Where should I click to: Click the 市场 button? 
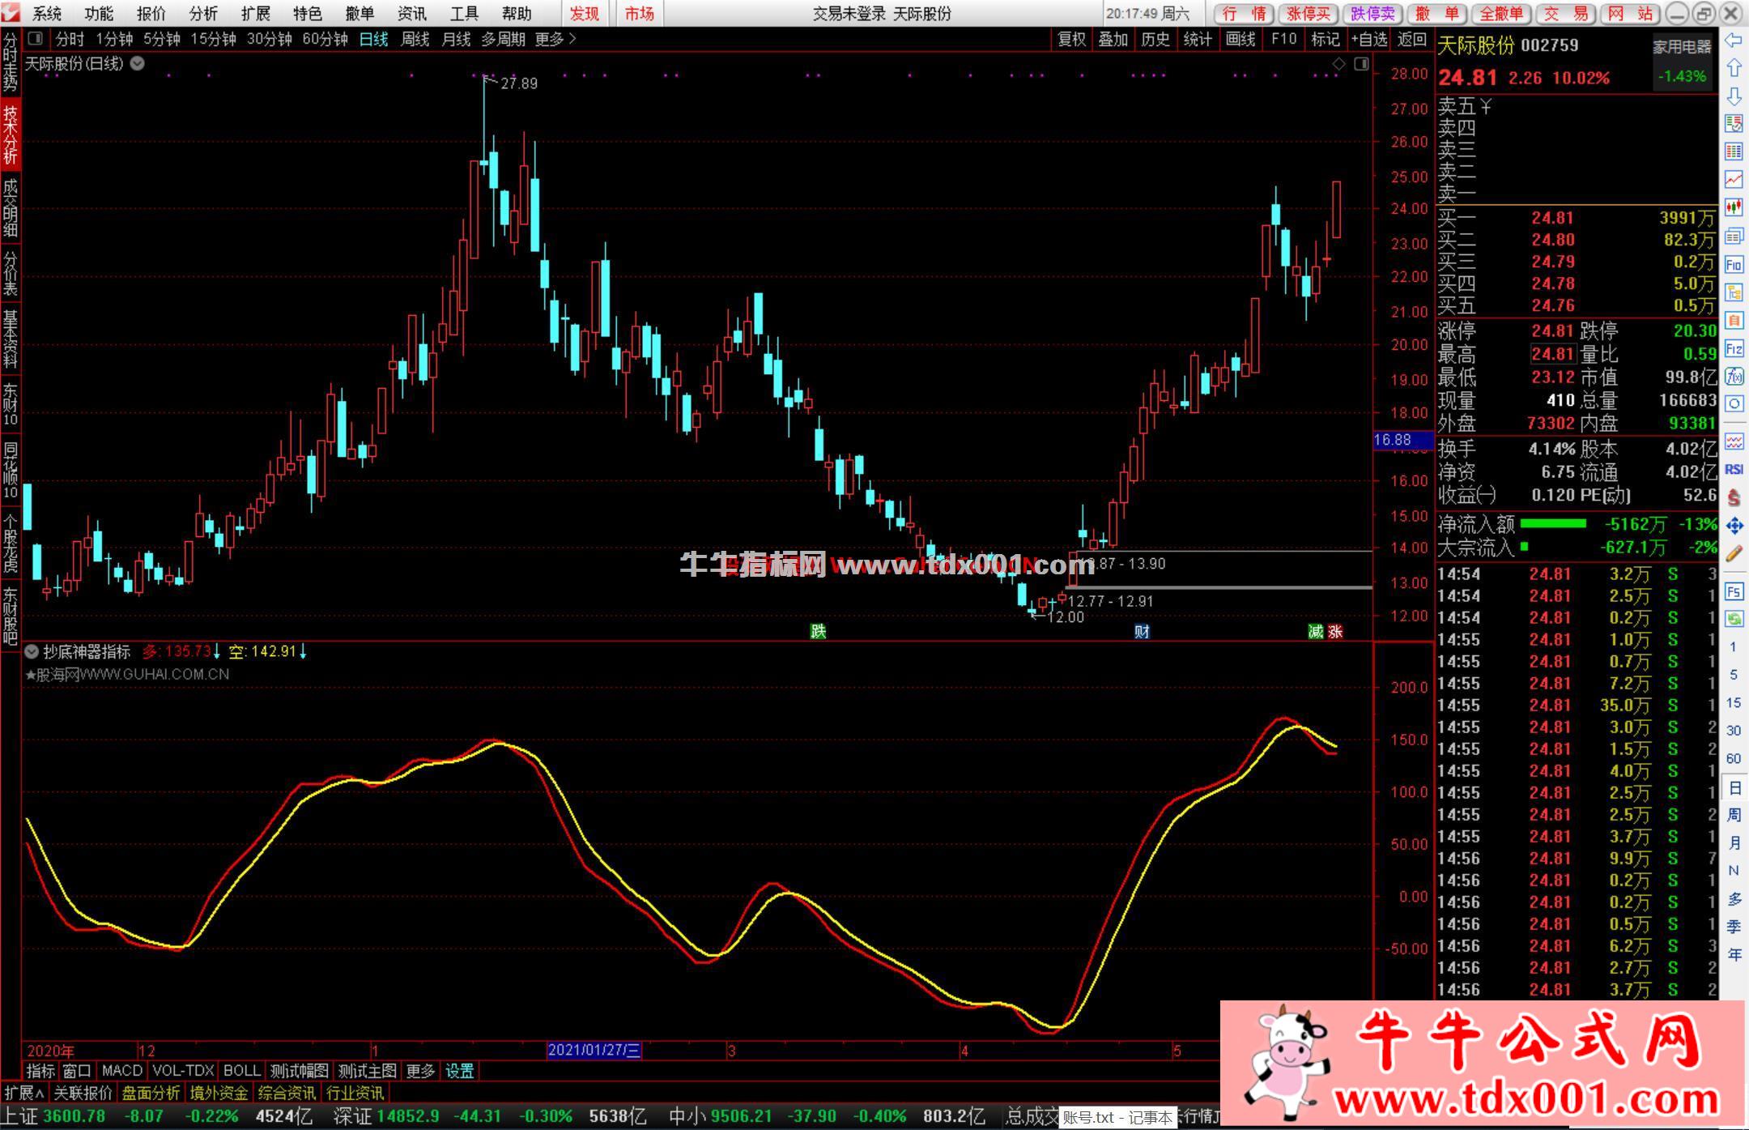click(639, 14)
